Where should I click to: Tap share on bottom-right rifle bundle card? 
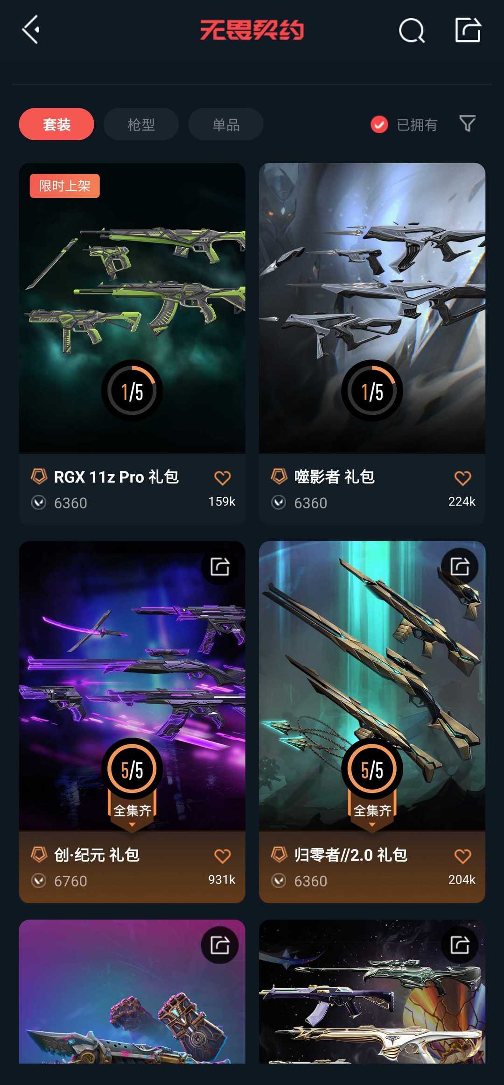460,945
